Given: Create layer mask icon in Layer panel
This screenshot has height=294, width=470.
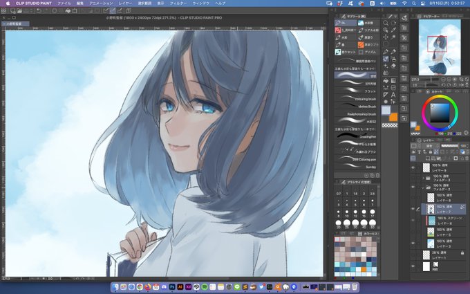Looking at the screenshot, I should click(x=455, y=158).
